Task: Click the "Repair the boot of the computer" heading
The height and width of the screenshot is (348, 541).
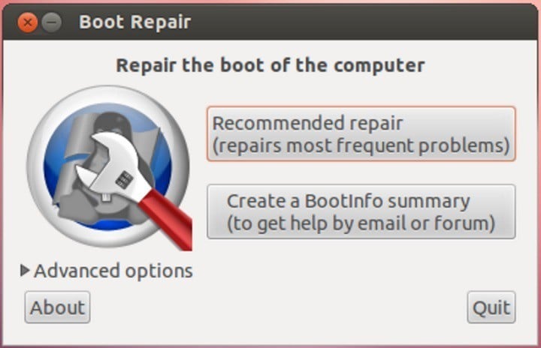Action: click(270, 65)
